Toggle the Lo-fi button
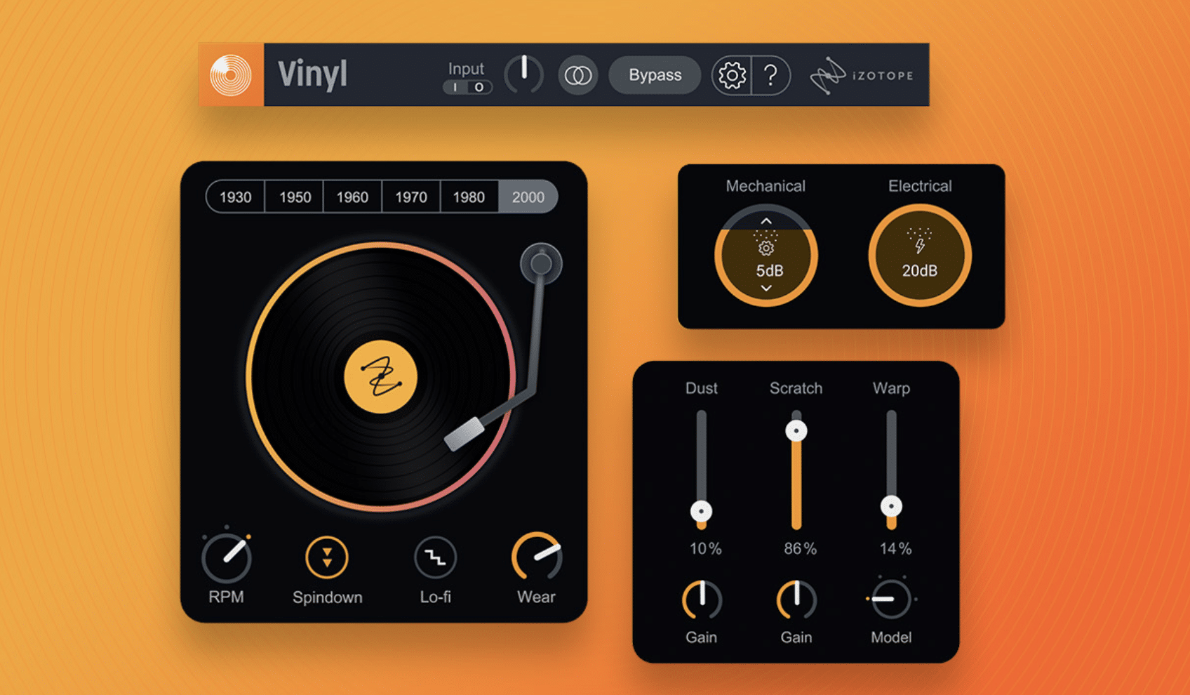 pos(435,558)
